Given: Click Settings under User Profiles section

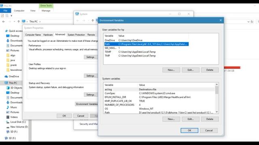Looking at the screenshot, I should coord(90,76).
